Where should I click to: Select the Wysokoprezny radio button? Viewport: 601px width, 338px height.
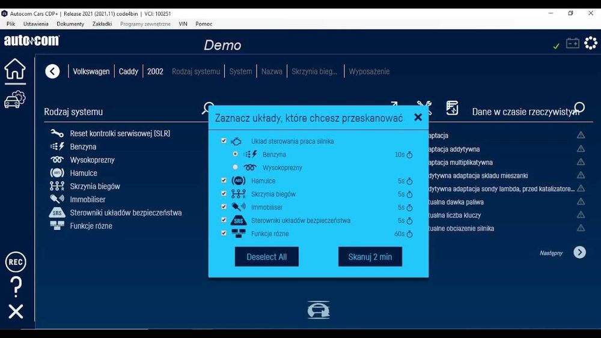[236, 167]
